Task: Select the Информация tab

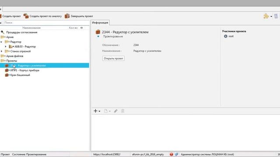Action: click(100, 23)
